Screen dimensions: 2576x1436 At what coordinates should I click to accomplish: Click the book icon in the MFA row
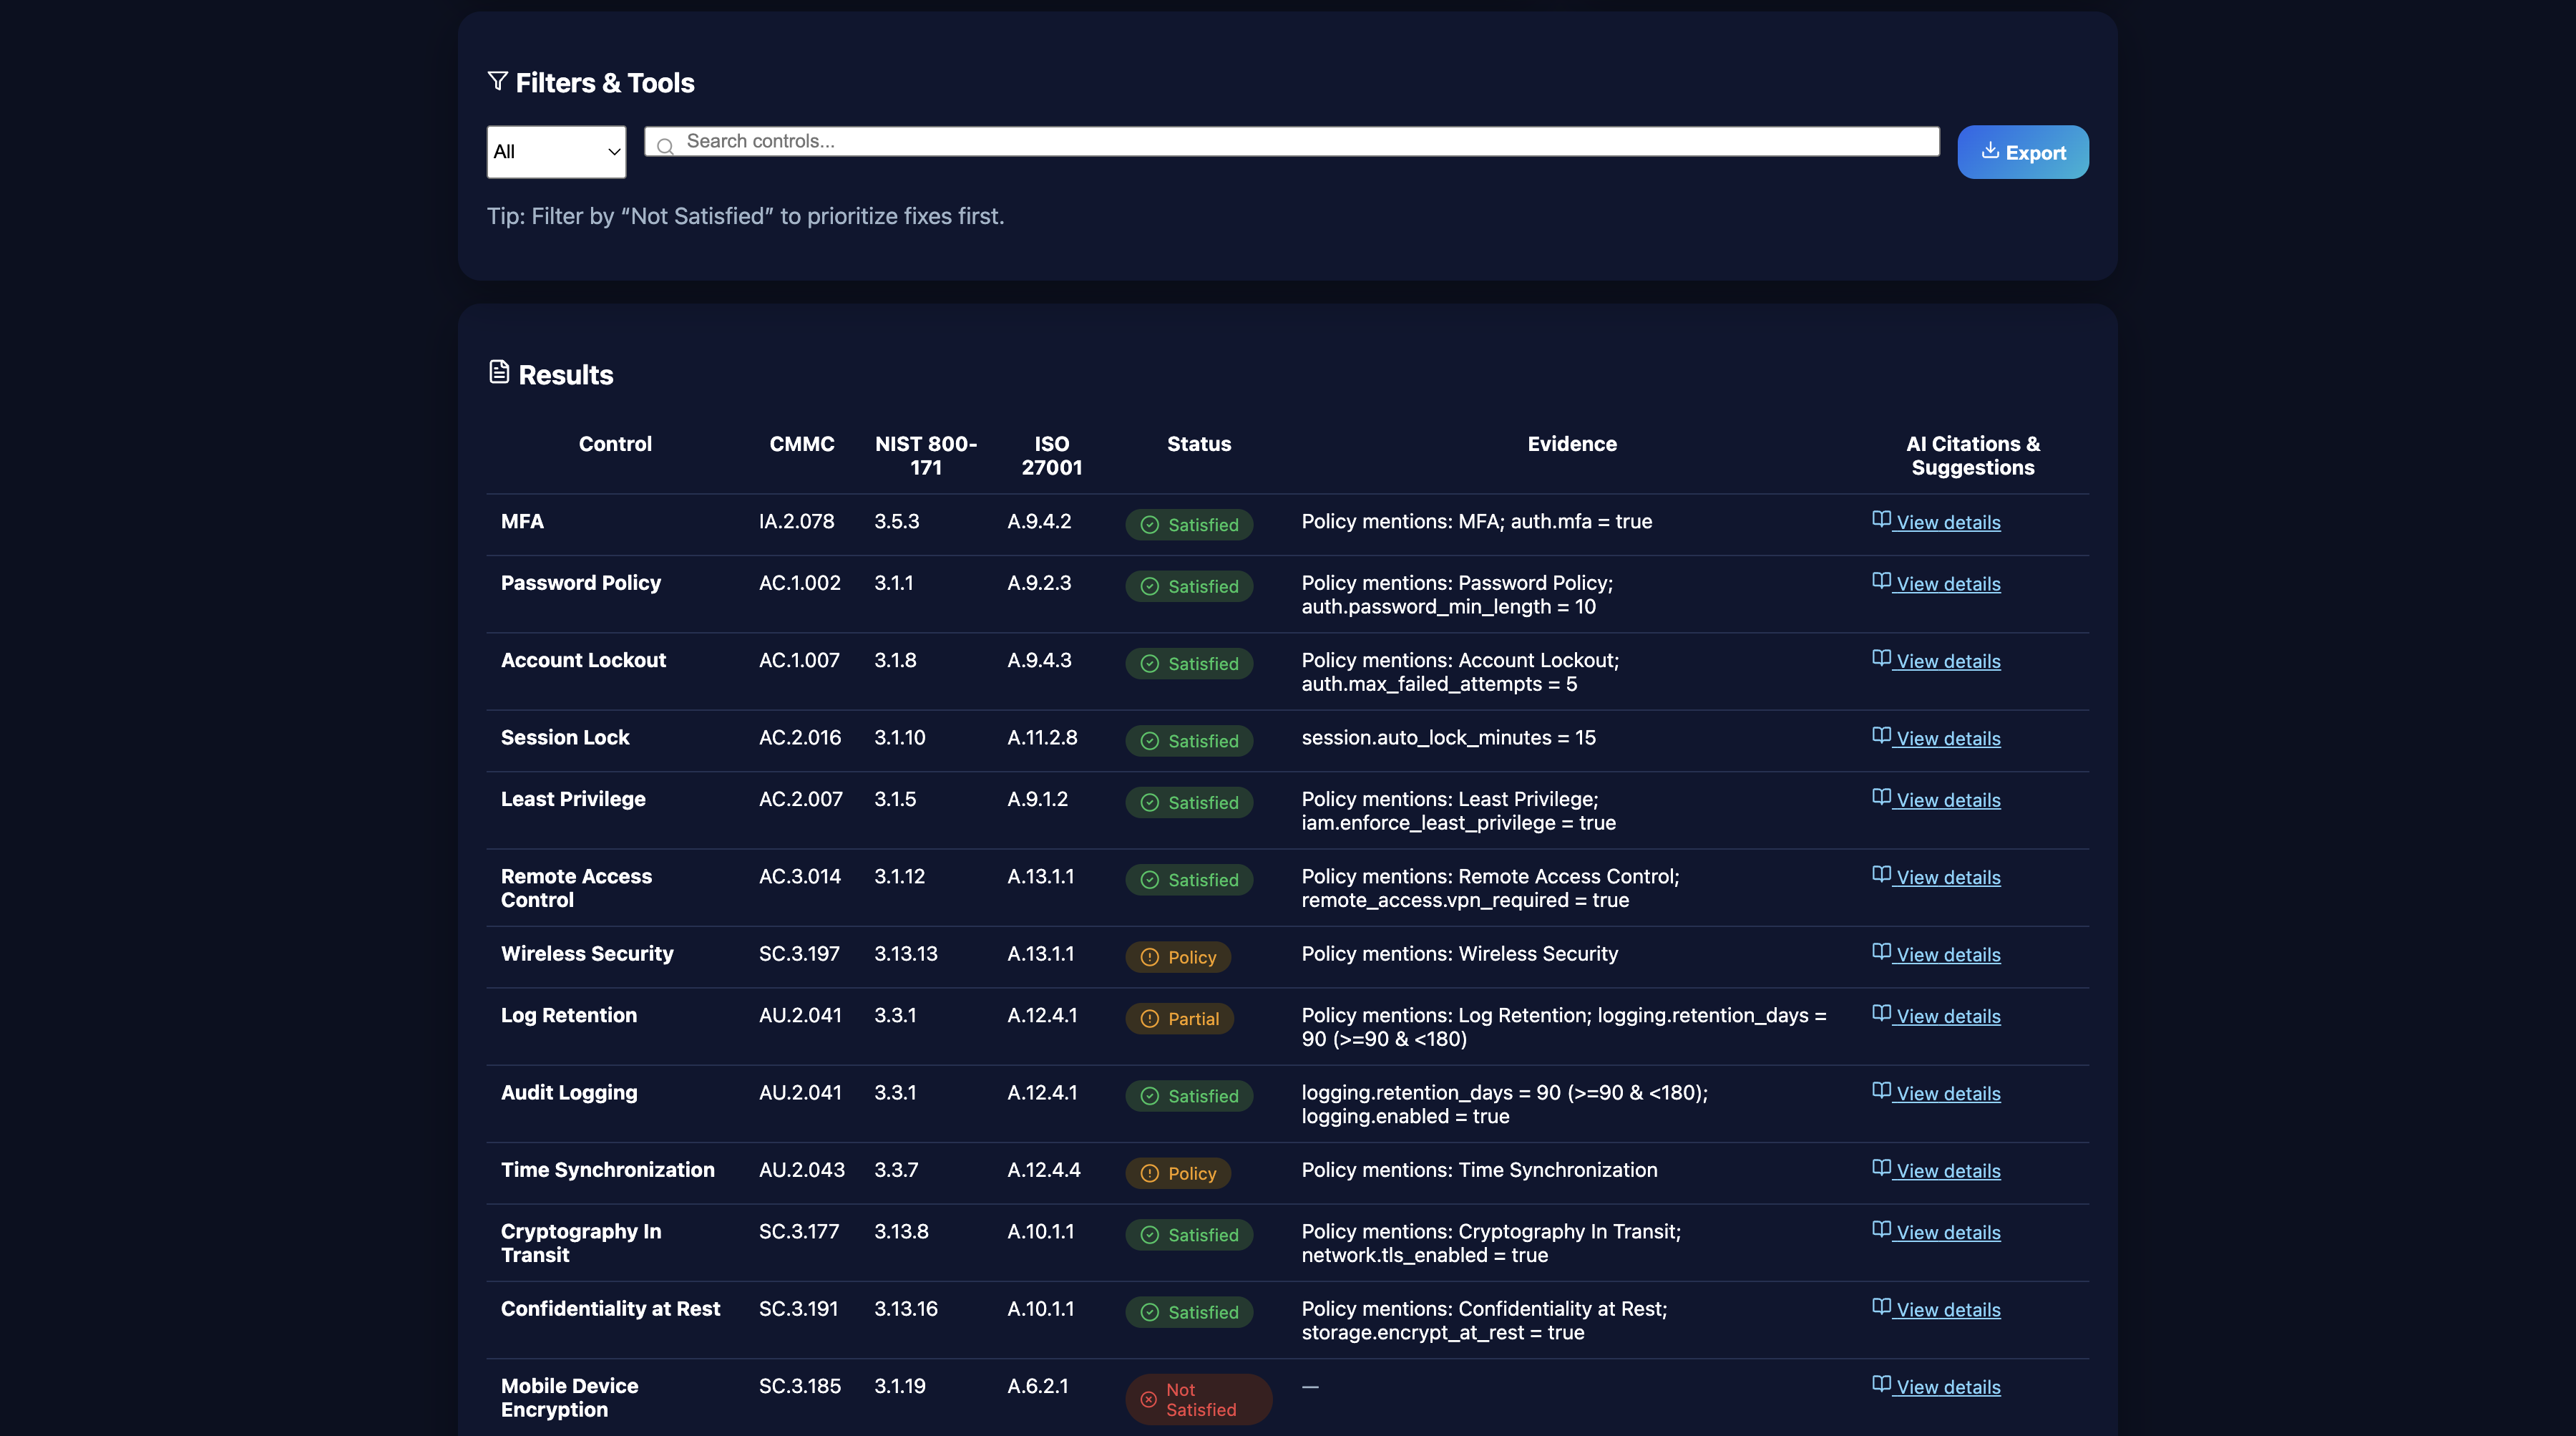coord(1881,520)
